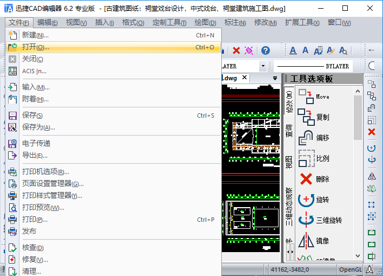Image resolution: width=383 pixels, height=276 pixels.
Task: Click red X erase icon in right toolbar
Action: (x=372, y=132)
